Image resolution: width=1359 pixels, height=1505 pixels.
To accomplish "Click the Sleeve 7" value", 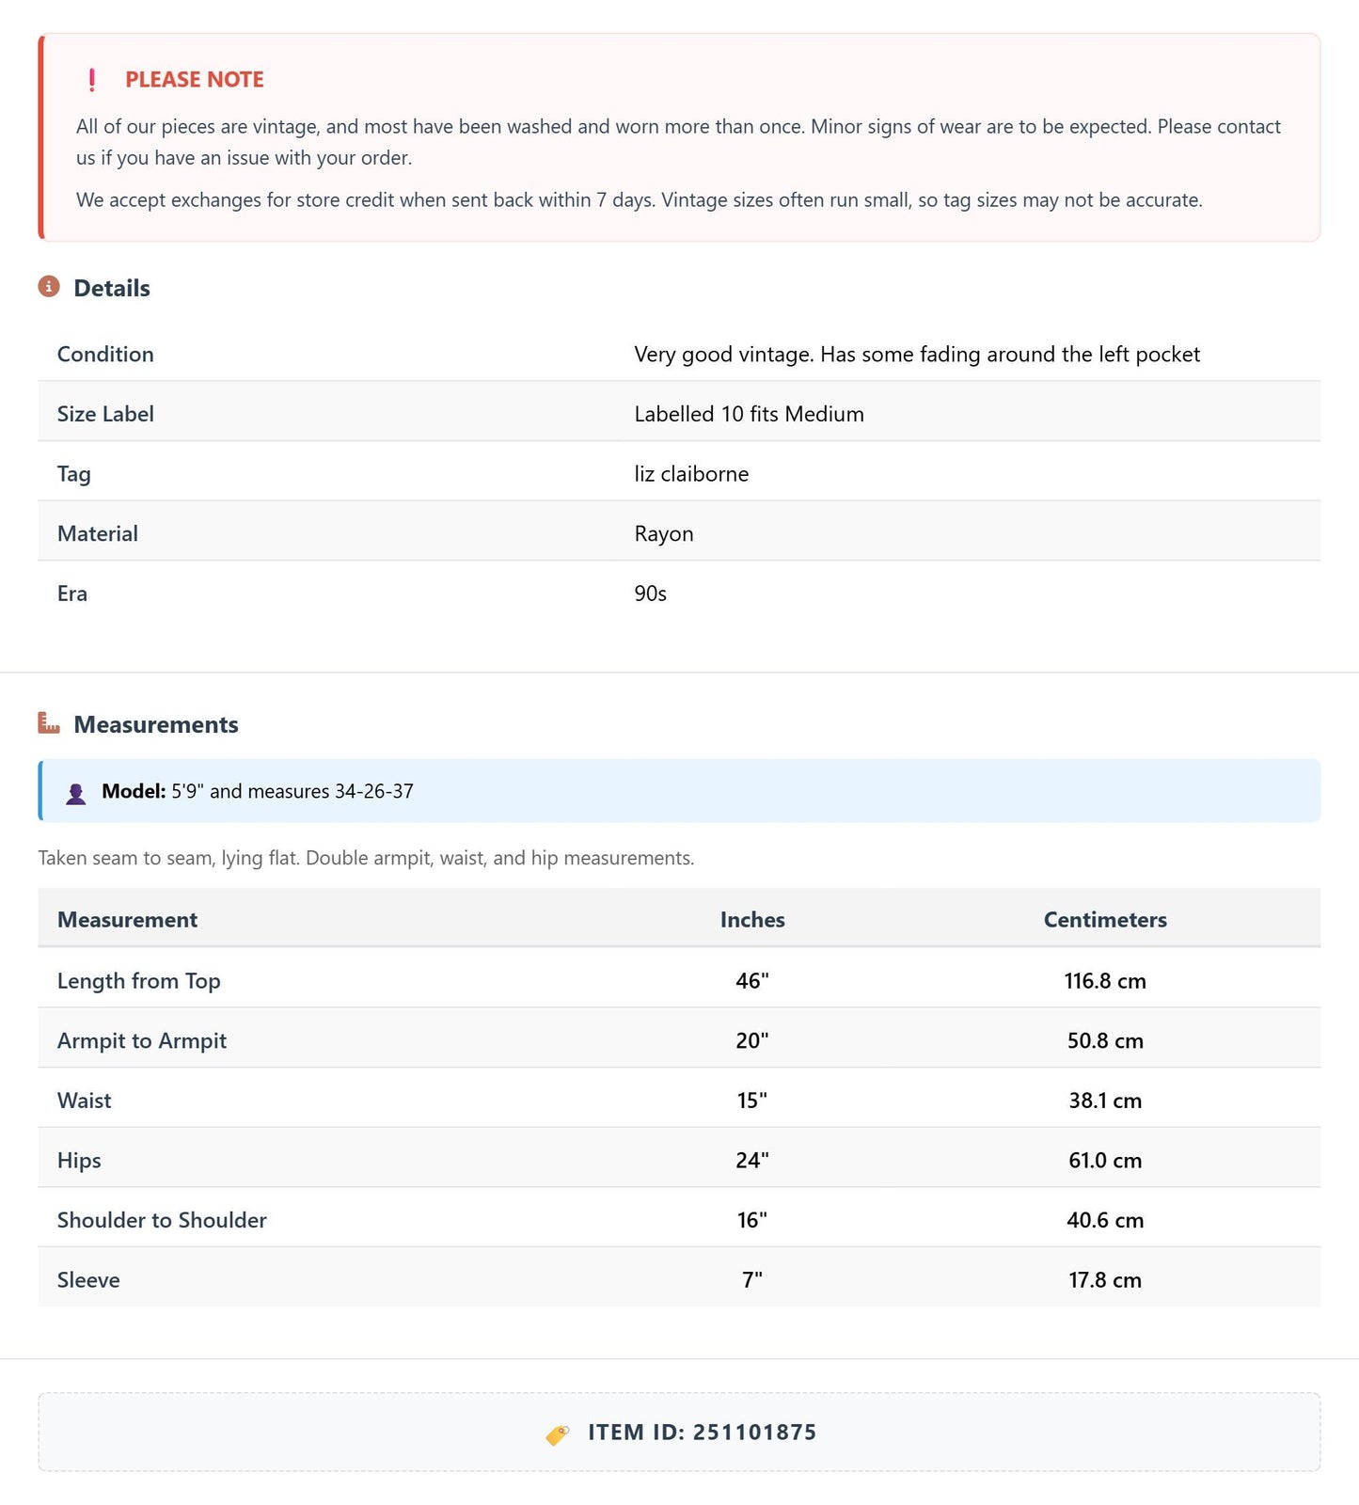I will tap(752, 1280).
